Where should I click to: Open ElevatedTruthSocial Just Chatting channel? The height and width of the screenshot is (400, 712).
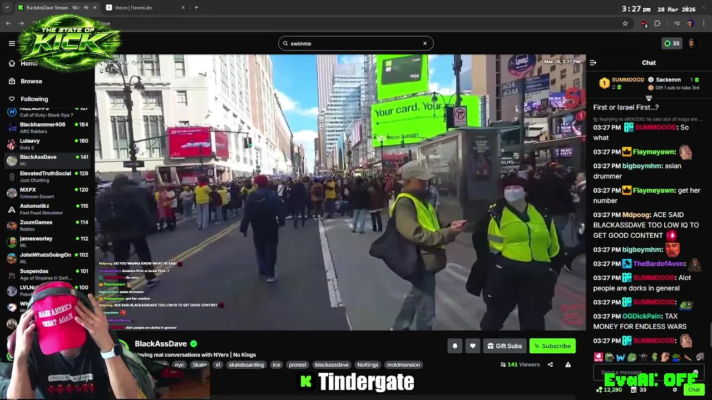47,177
